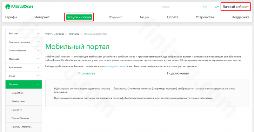Open the Интернет menu
Screen dimensions: 254x132
tap(42, 17)
